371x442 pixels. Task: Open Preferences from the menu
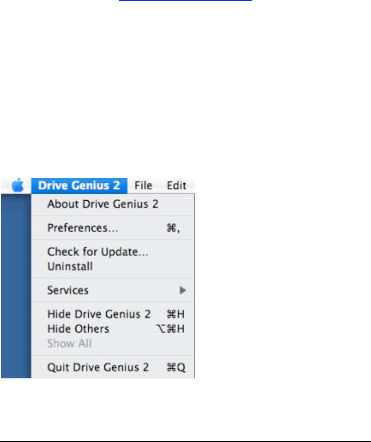click(83, 228)
